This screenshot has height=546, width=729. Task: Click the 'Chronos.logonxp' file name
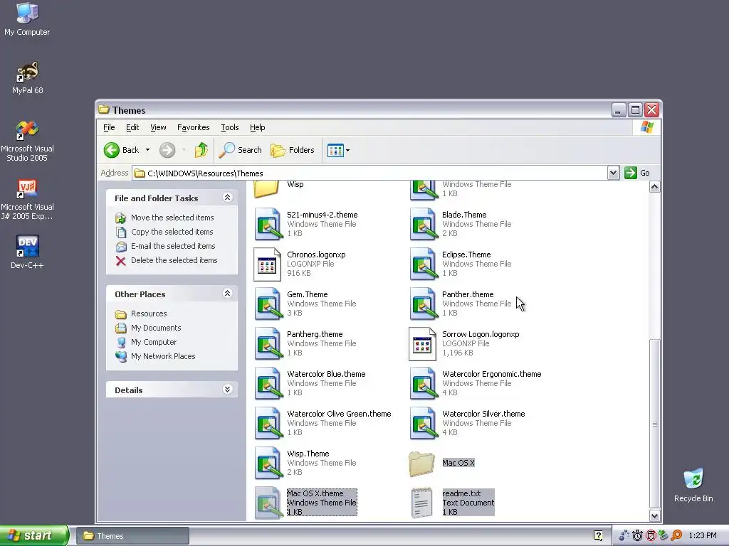coord(315,255)
